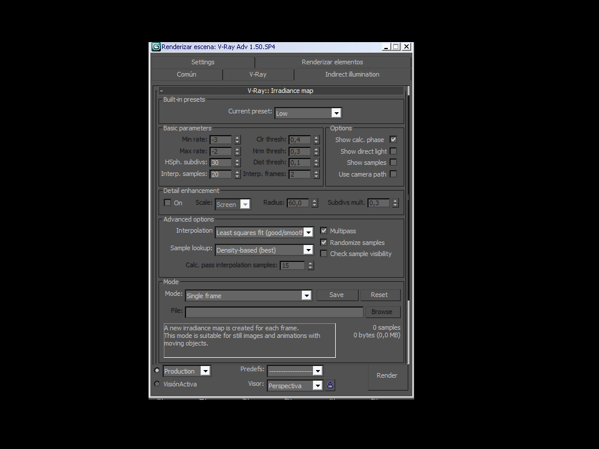Click the Interp. samples value field
This screenshot has width=599, height=449.
(221, 174)
